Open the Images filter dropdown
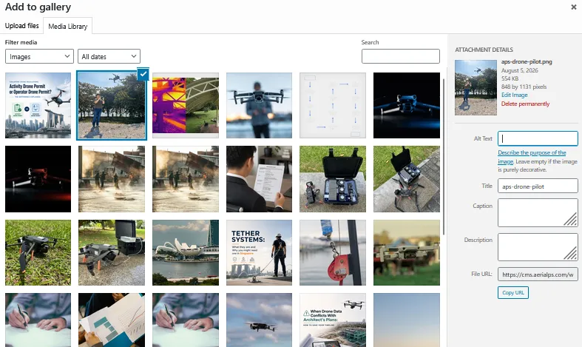This screenshot has height=347, width=582. 39,56
